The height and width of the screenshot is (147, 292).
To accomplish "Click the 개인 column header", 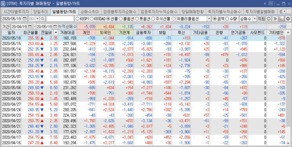I will click(86, 33).
